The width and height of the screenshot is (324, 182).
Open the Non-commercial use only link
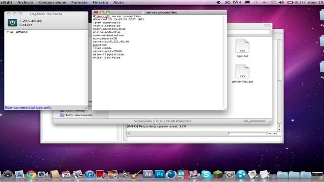28,107
